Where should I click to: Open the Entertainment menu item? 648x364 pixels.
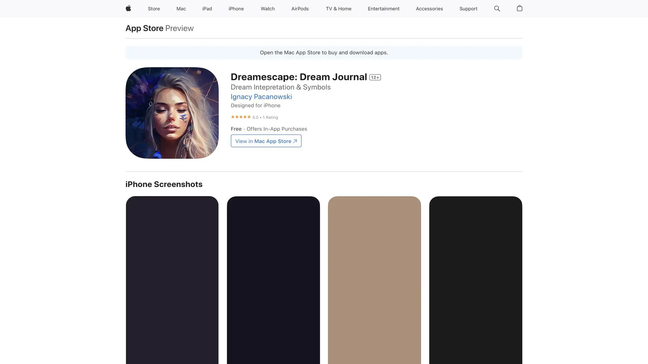click(383, 9)
